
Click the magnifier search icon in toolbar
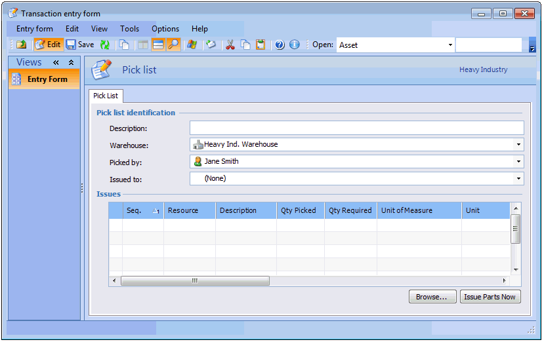173,45
